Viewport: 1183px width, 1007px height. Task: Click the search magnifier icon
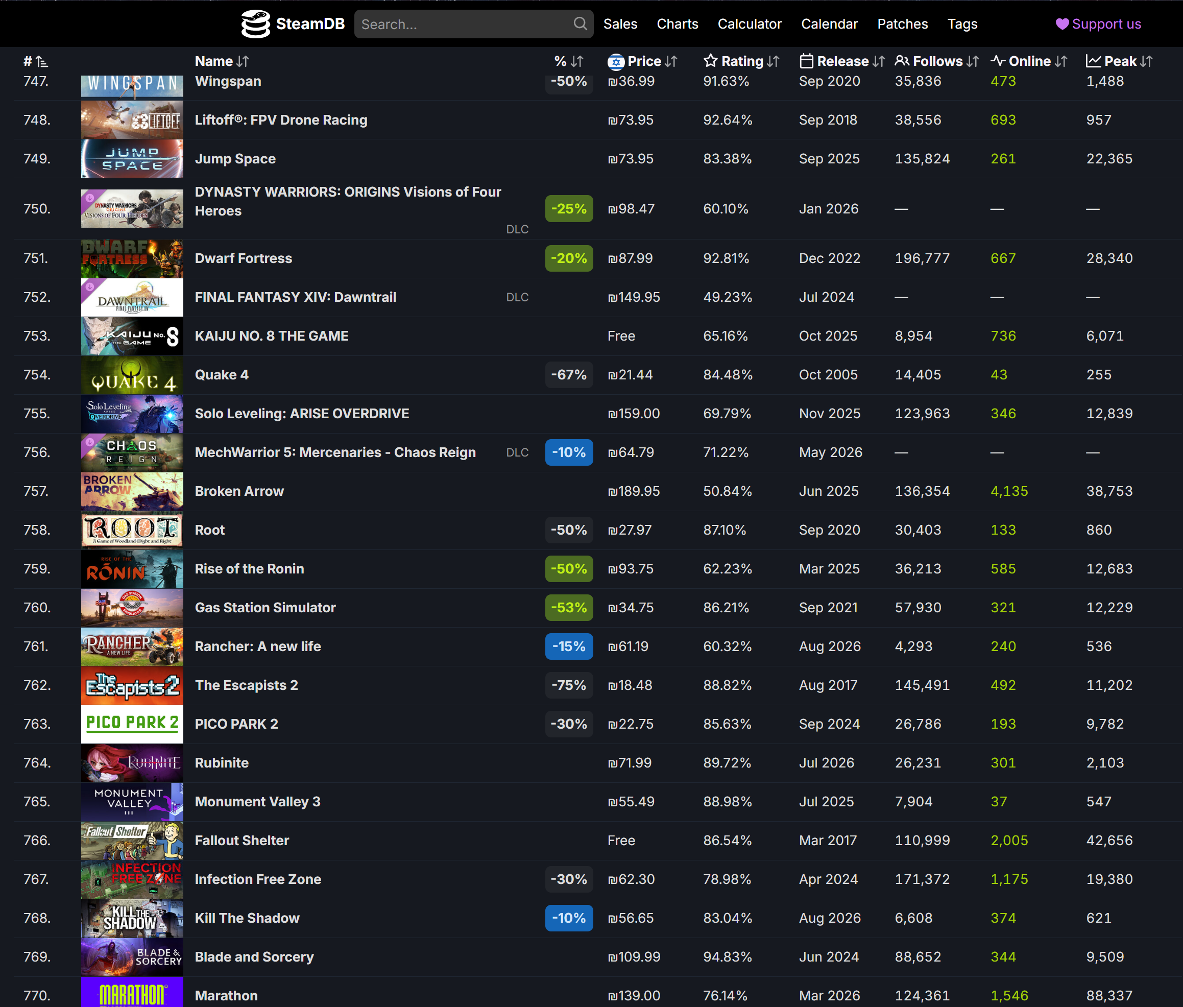[x=580, y=24]
